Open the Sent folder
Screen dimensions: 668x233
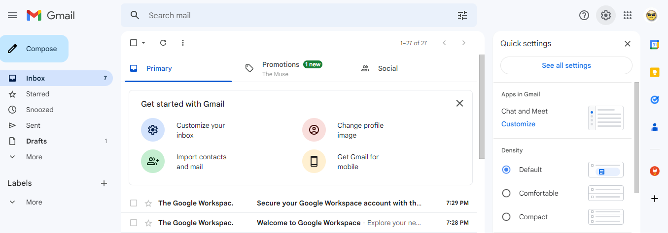[x=57, y=125]
